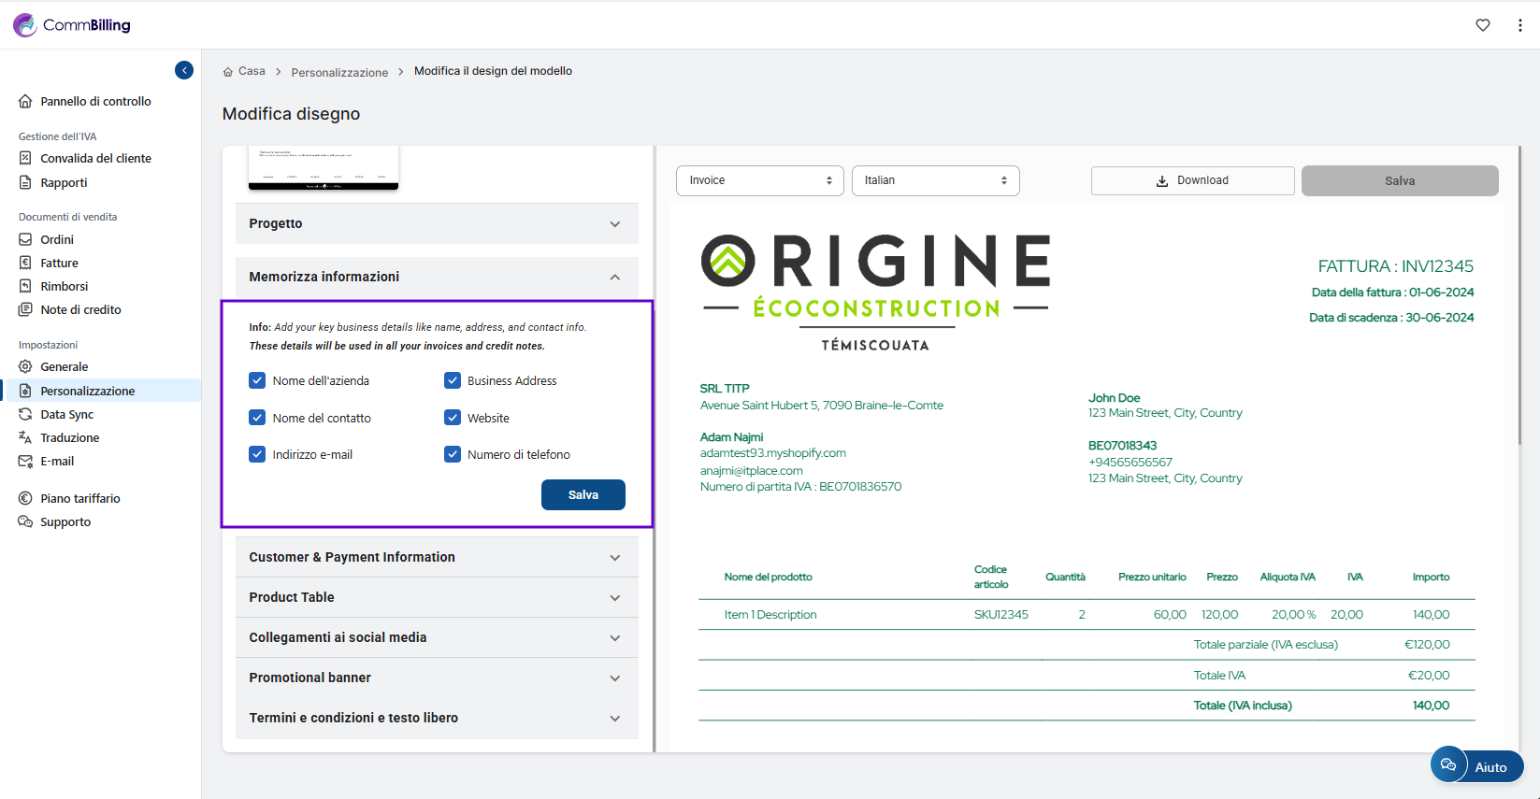The image size is (1540, 799).
Task: Click the favorites heart icon
Action: pyautogui.click(x=1483, y=25)
